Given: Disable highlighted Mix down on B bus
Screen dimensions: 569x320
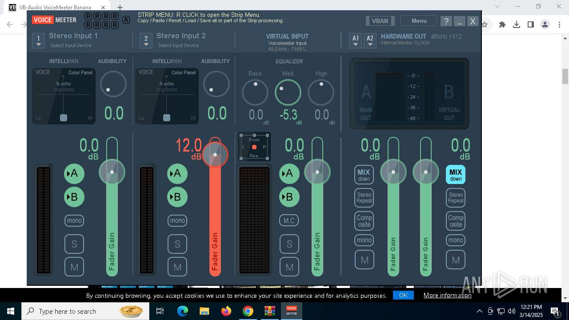Looking at the screenshot, I should coord(456,175).
